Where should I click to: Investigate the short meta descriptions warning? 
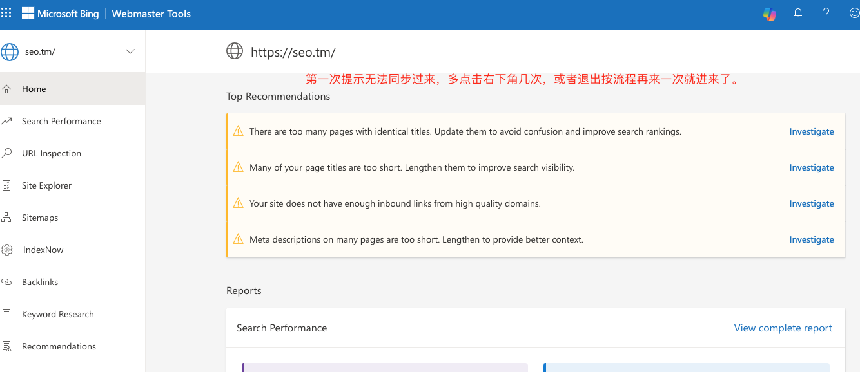(811, 239)
